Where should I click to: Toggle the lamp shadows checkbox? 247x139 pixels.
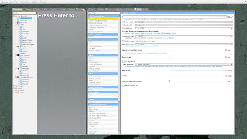tap(123, 41)
